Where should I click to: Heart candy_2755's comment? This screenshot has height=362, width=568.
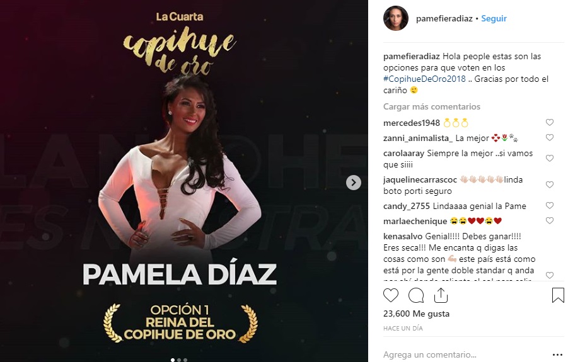(x=550, y=205)
